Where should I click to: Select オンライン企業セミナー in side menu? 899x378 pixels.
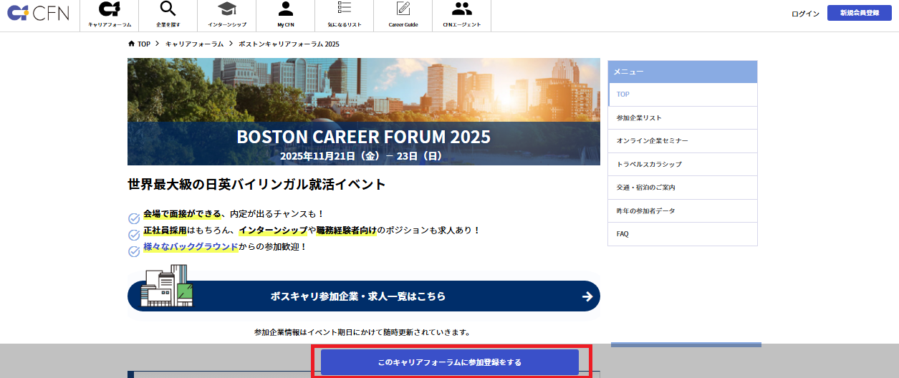683,141
